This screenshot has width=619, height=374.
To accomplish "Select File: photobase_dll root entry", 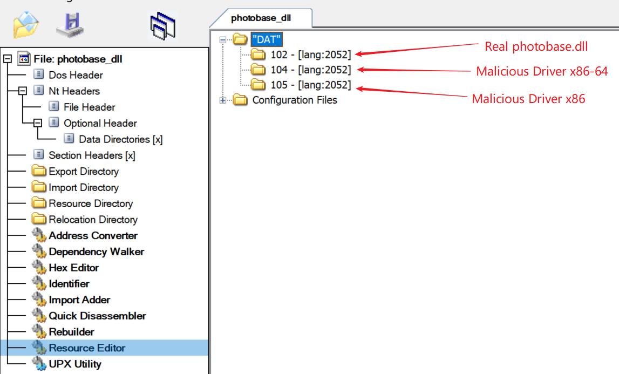I will tap(78, 59).
